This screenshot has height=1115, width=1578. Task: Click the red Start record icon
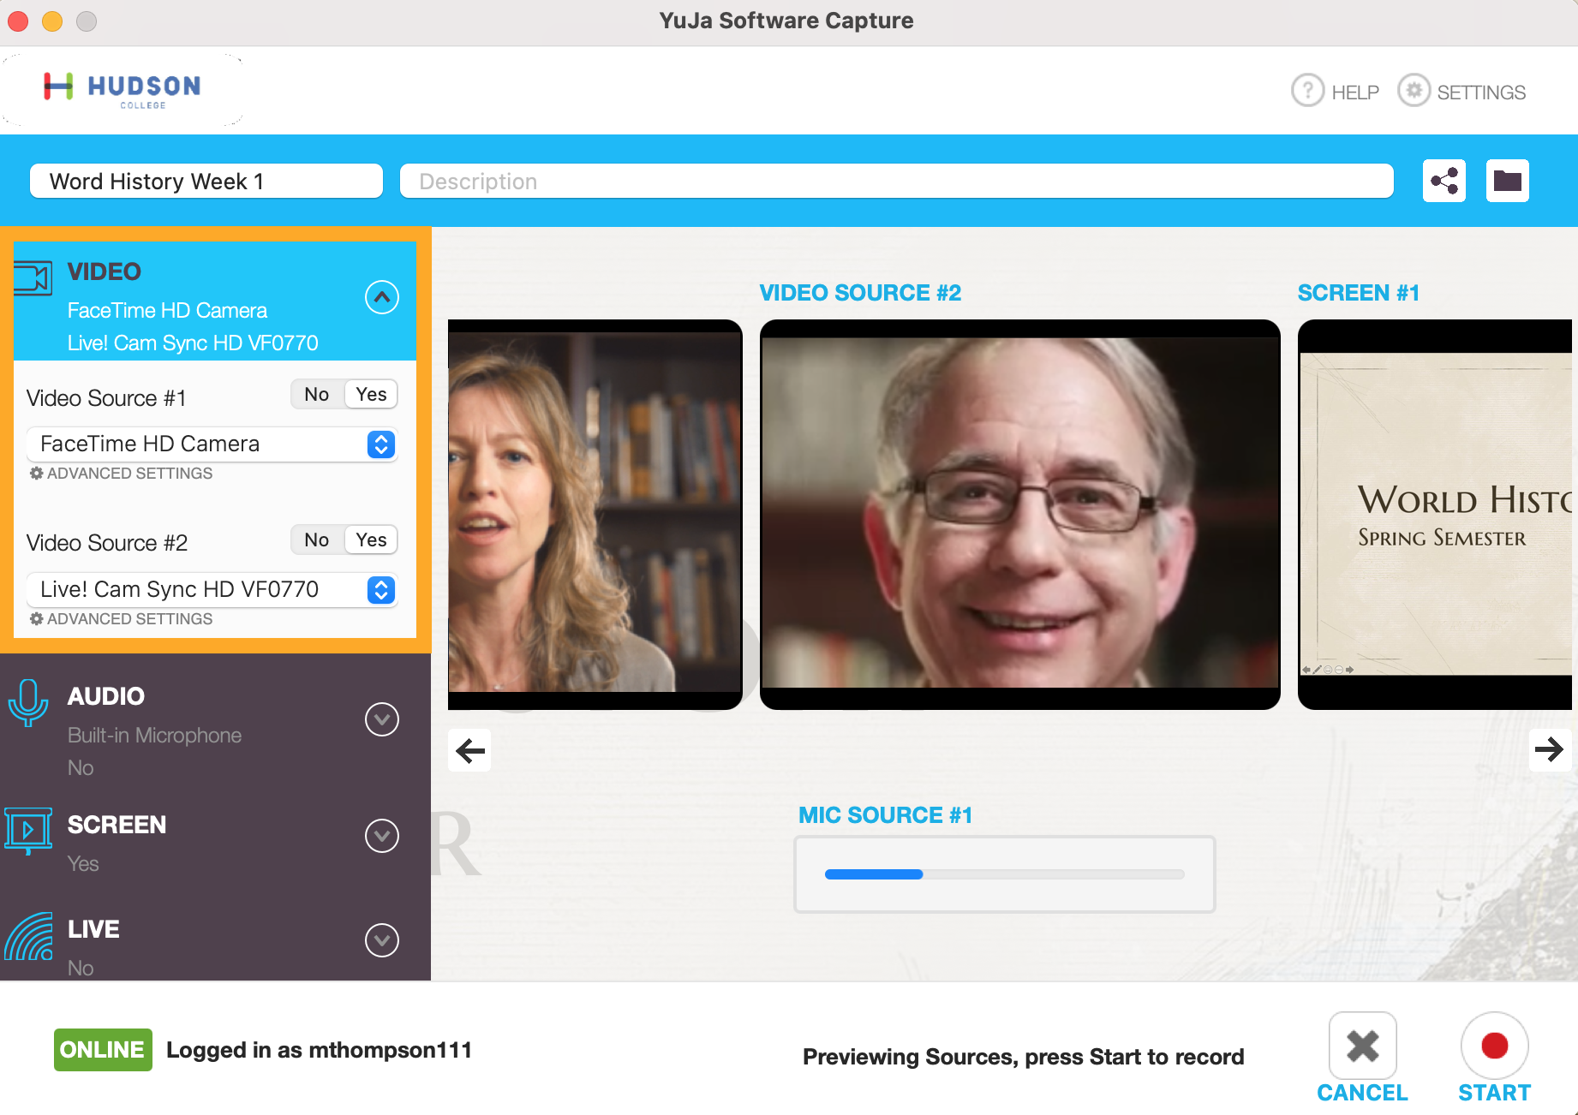[1495, 1046]
